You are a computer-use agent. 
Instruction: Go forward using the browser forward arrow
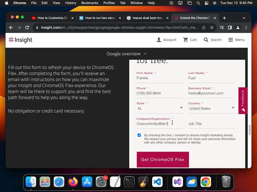(19, 27)
